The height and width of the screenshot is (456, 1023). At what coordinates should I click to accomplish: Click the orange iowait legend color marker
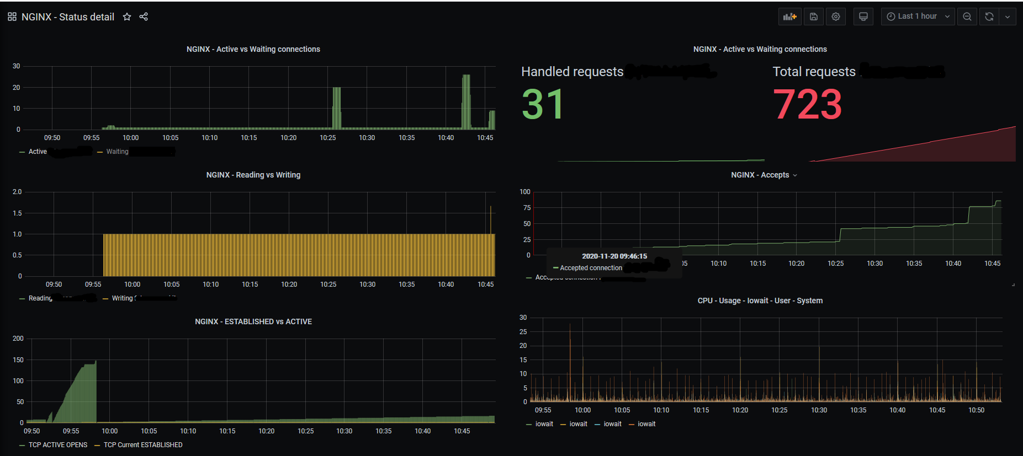(x=632, y=425)
